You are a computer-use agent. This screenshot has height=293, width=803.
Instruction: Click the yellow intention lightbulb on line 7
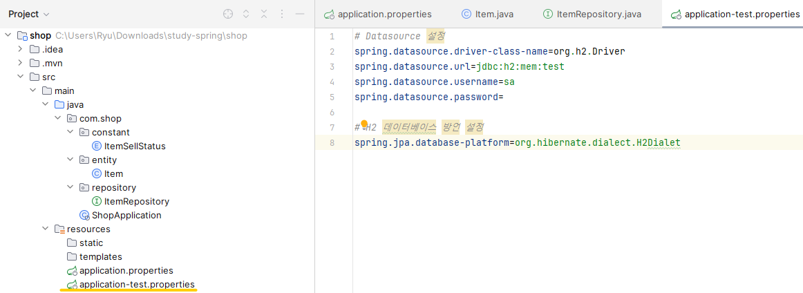point(364,124)
